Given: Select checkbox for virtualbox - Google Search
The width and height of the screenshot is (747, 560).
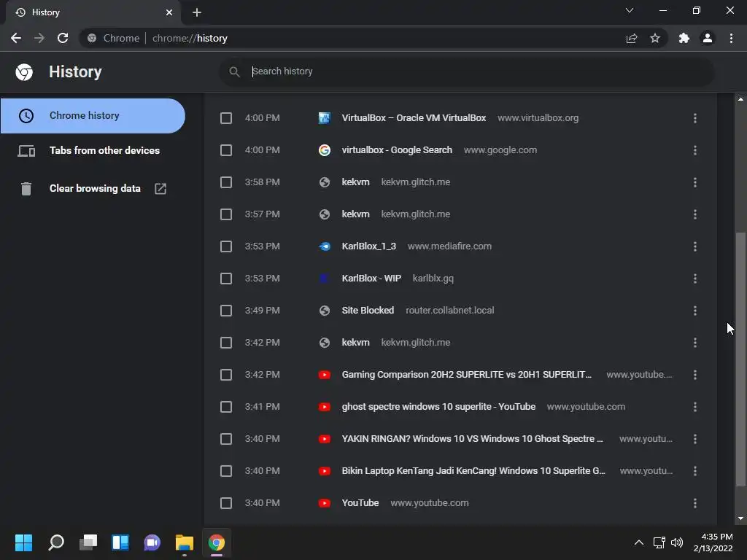Looking at the screenshot, I should point(226,150).
